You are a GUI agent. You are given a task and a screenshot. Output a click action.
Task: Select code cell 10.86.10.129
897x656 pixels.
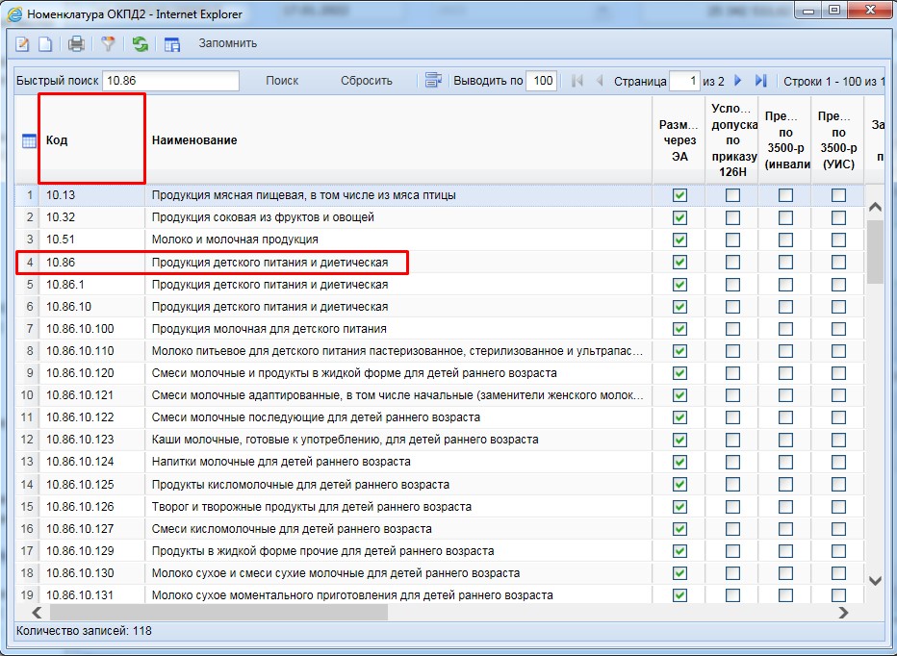[92, 551]
